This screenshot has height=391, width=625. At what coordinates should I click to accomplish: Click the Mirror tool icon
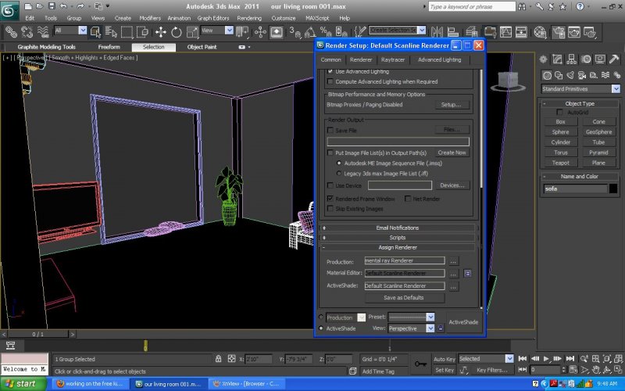(437, 32)
